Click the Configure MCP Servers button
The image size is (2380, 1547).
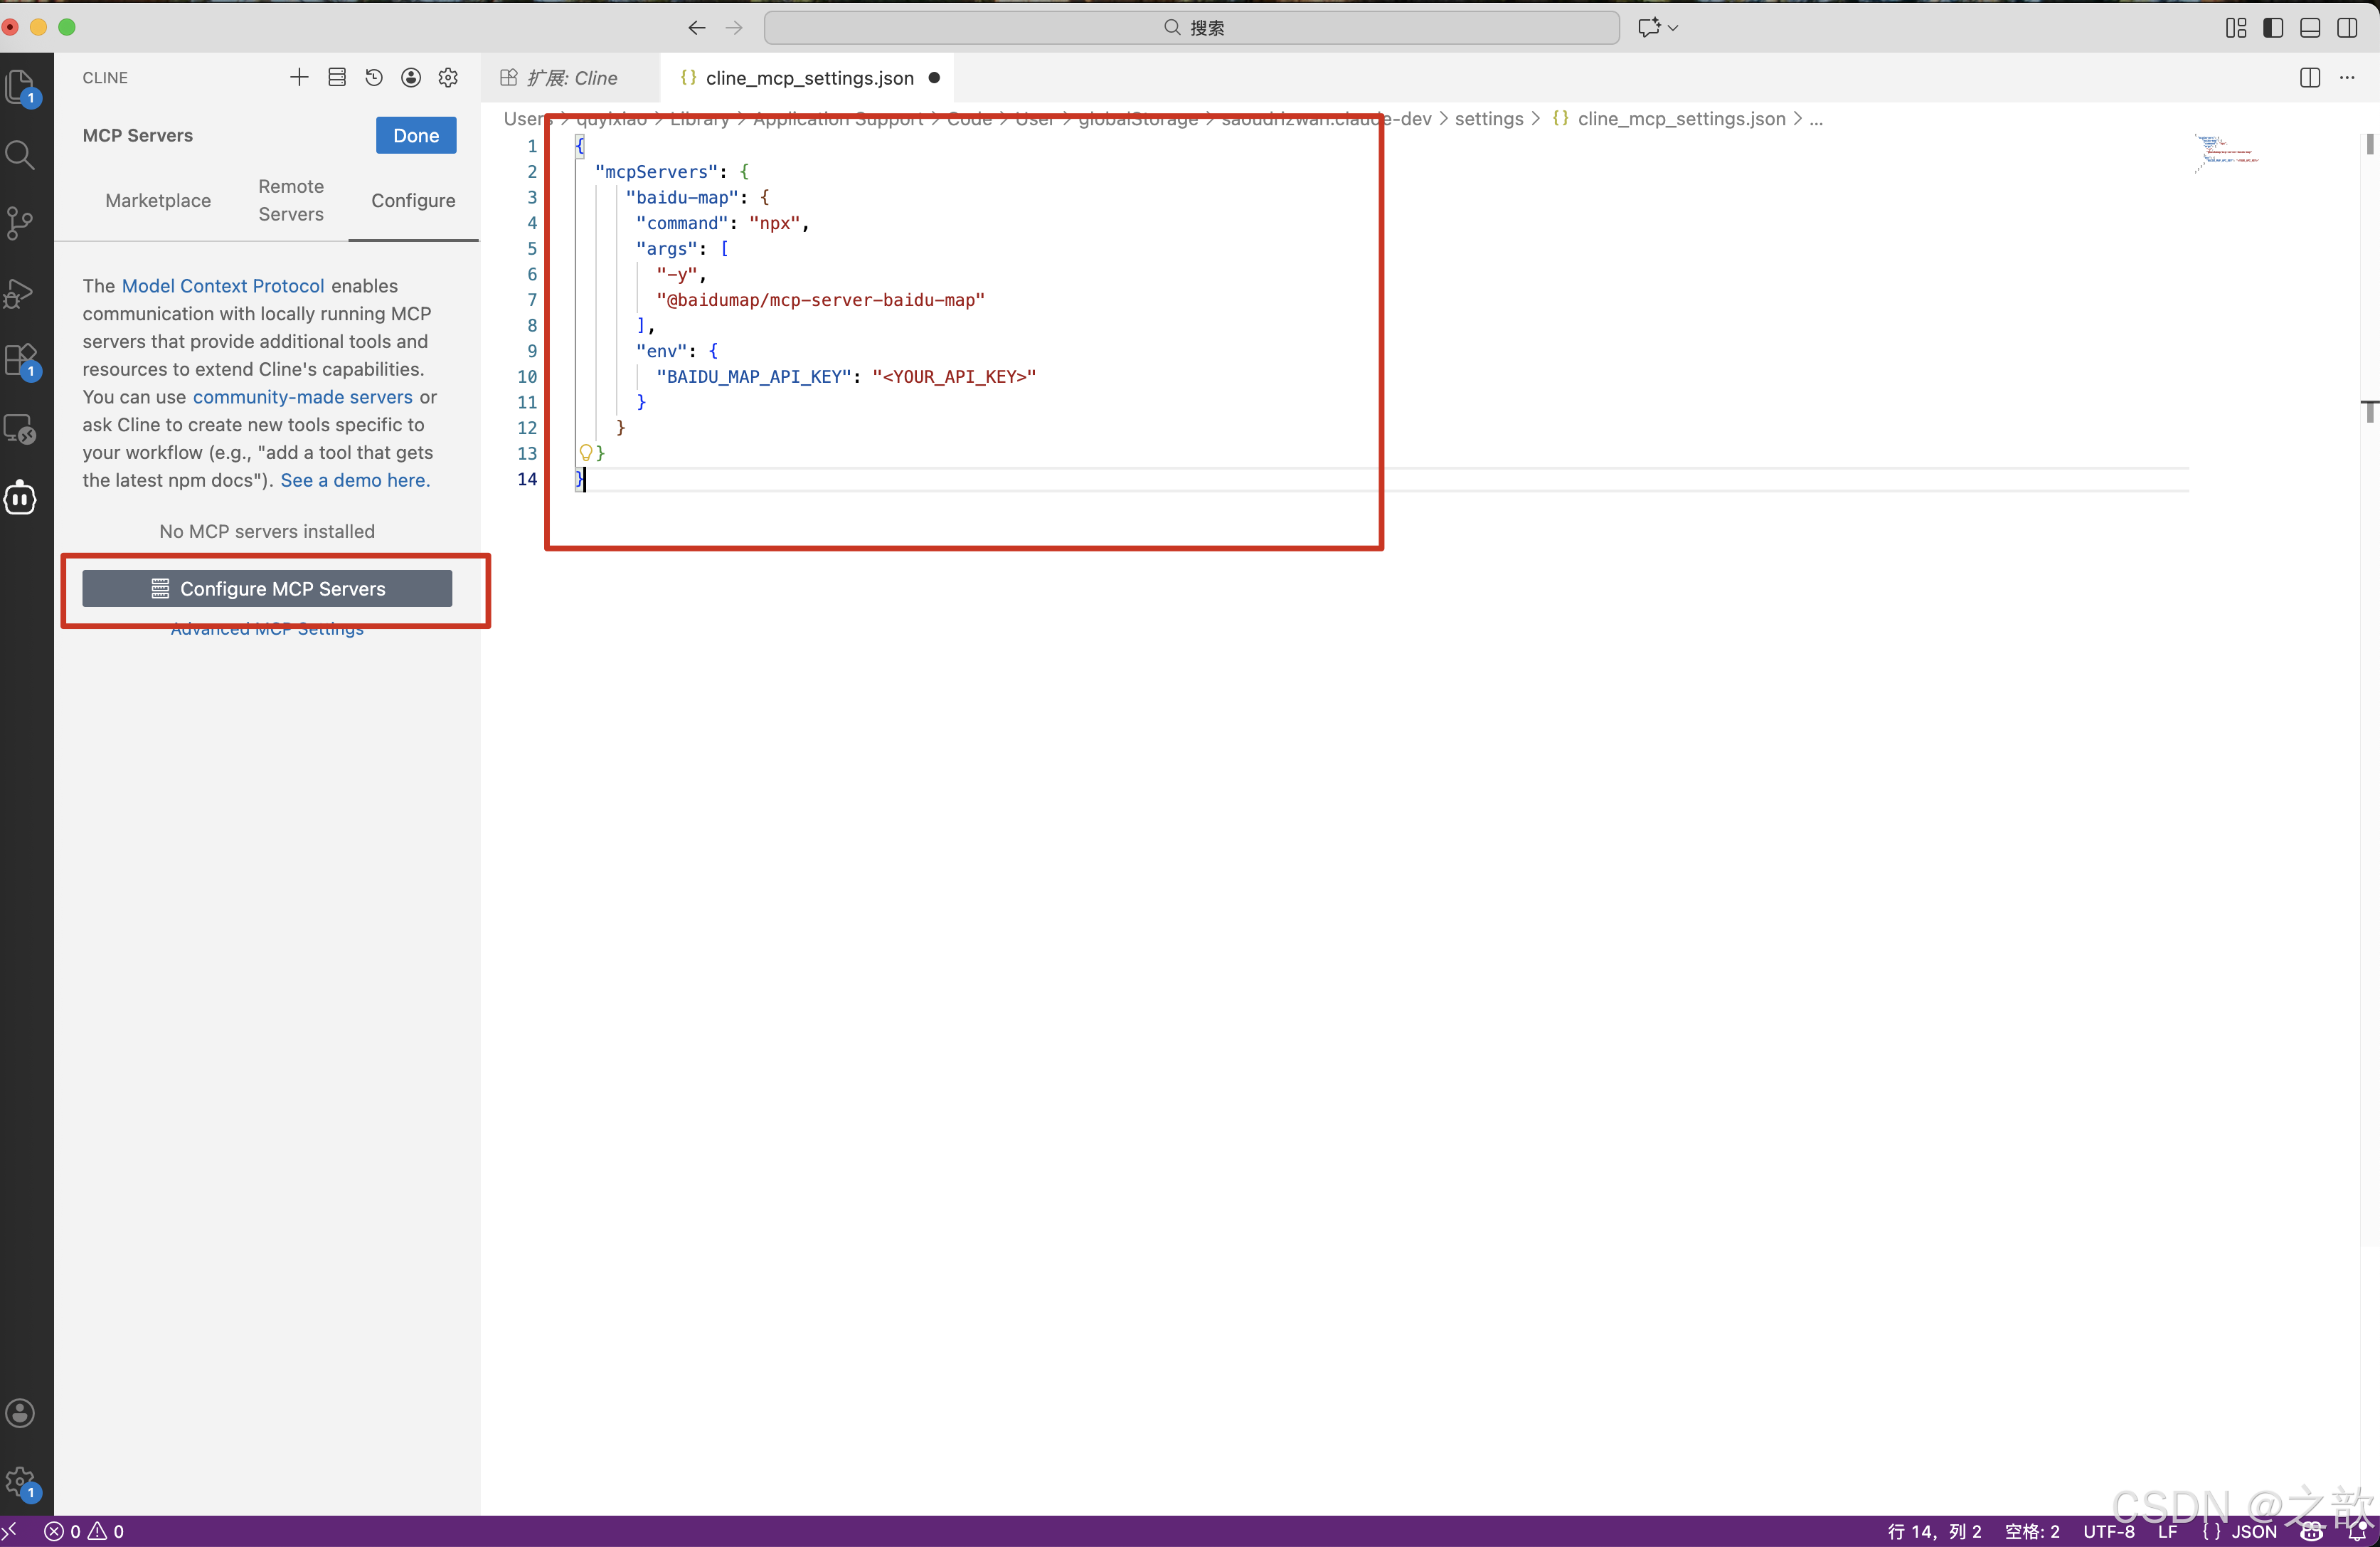point(267,588)
